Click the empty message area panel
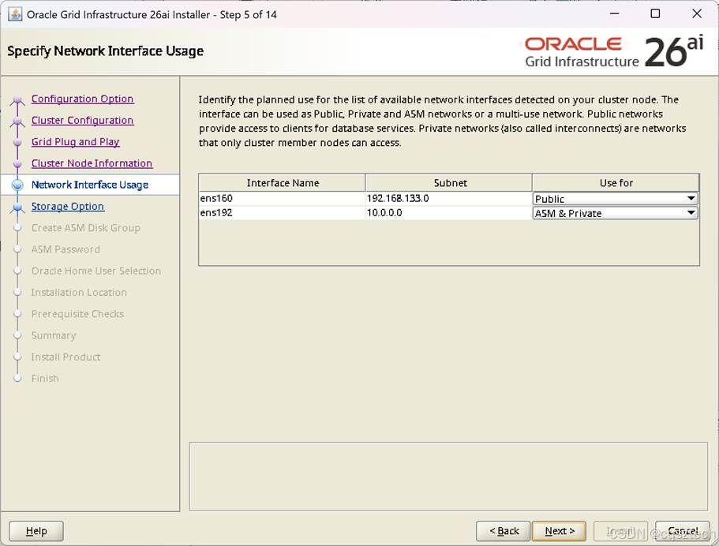 (448, 477)
